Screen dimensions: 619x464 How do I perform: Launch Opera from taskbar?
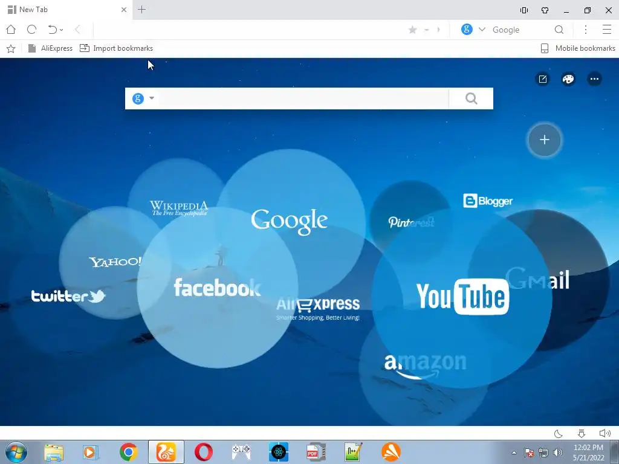[204, 452]
